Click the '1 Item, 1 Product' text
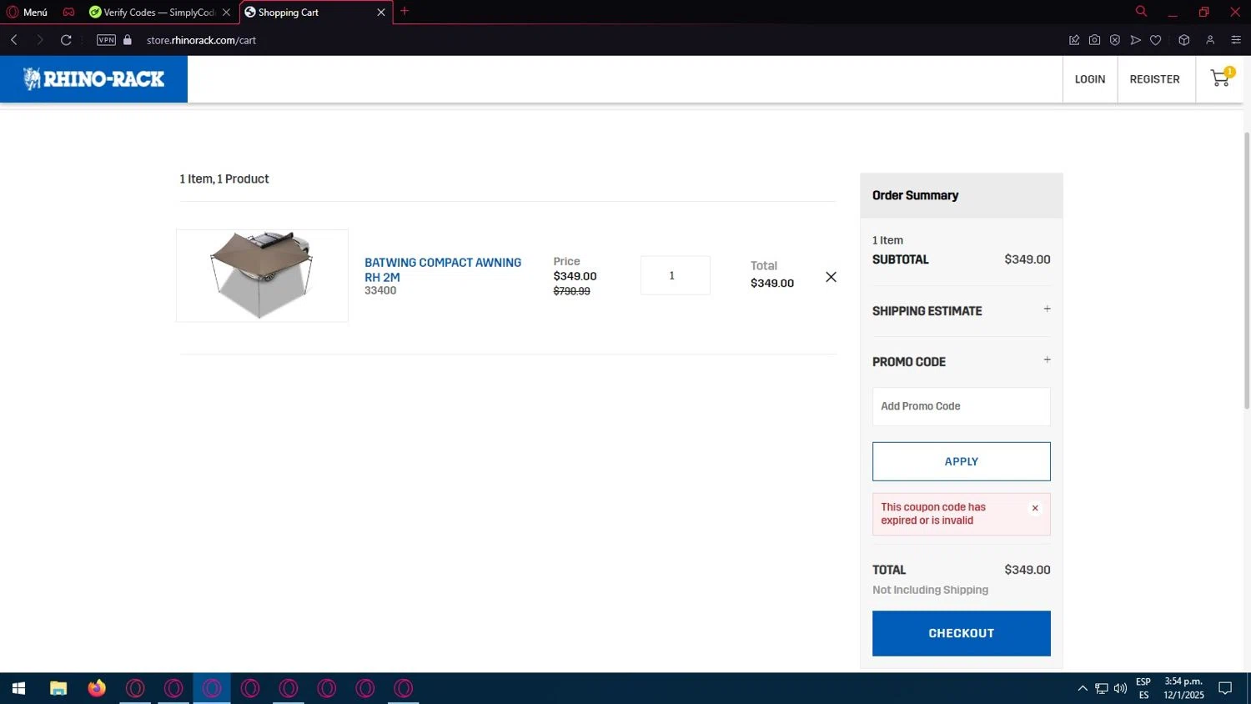Image resolution: width=1251 pixels, height=704 pixels. coord(224,179)
